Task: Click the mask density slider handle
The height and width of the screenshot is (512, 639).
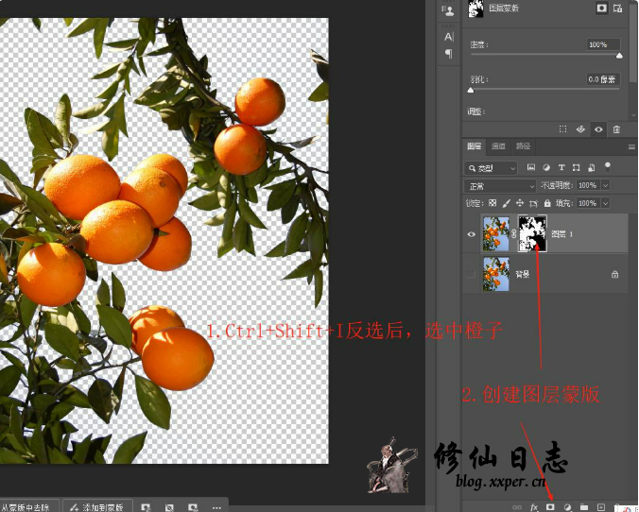Action: click(x=620, y=56)
